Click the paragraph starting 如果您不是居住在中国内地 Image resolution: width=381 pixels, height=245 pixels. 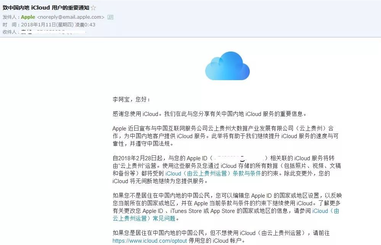[227, 207]
